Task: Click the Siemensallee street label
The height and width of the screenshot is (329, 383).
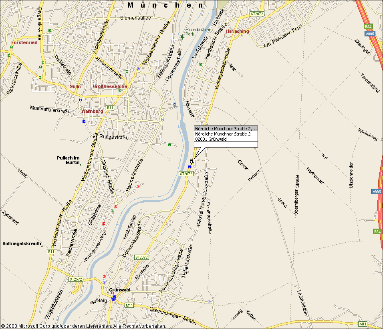Action: (135, 18)
